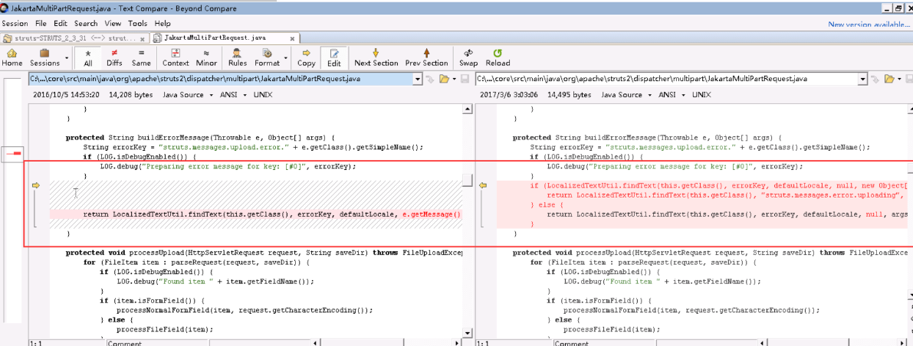Open the File menu
The height and width of the screenshot is (346, 913).
[x=41, y=23]
